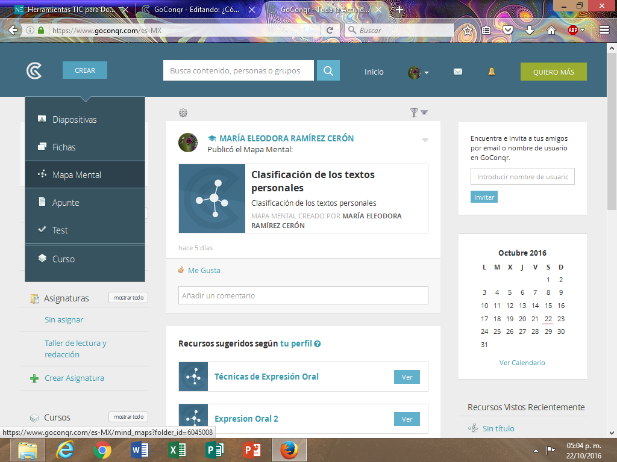Open Word from the taskbar
Viewport: 617px width, 462px height.
click(140, 450)
